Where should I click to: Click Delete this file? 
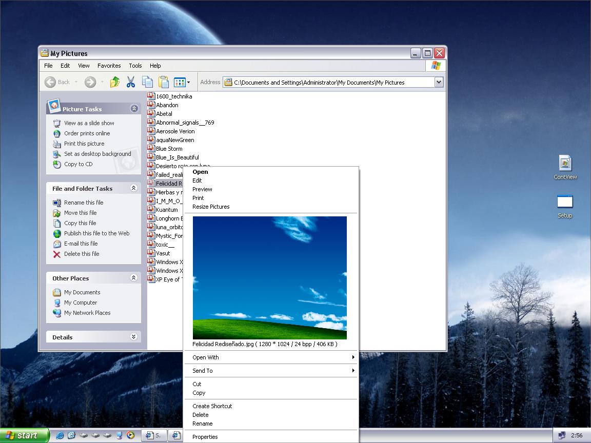tap(82, 254)
